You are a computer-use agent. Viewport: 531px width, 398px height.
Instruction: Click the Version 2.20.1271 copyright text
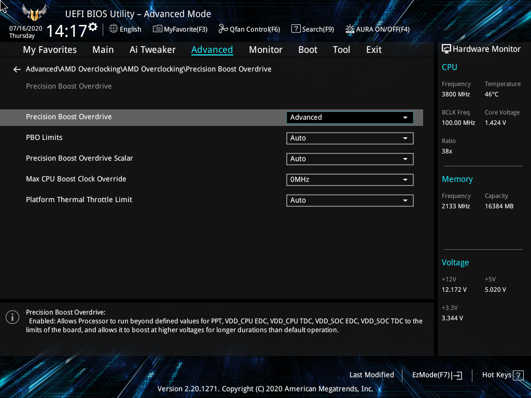[265, 389]
